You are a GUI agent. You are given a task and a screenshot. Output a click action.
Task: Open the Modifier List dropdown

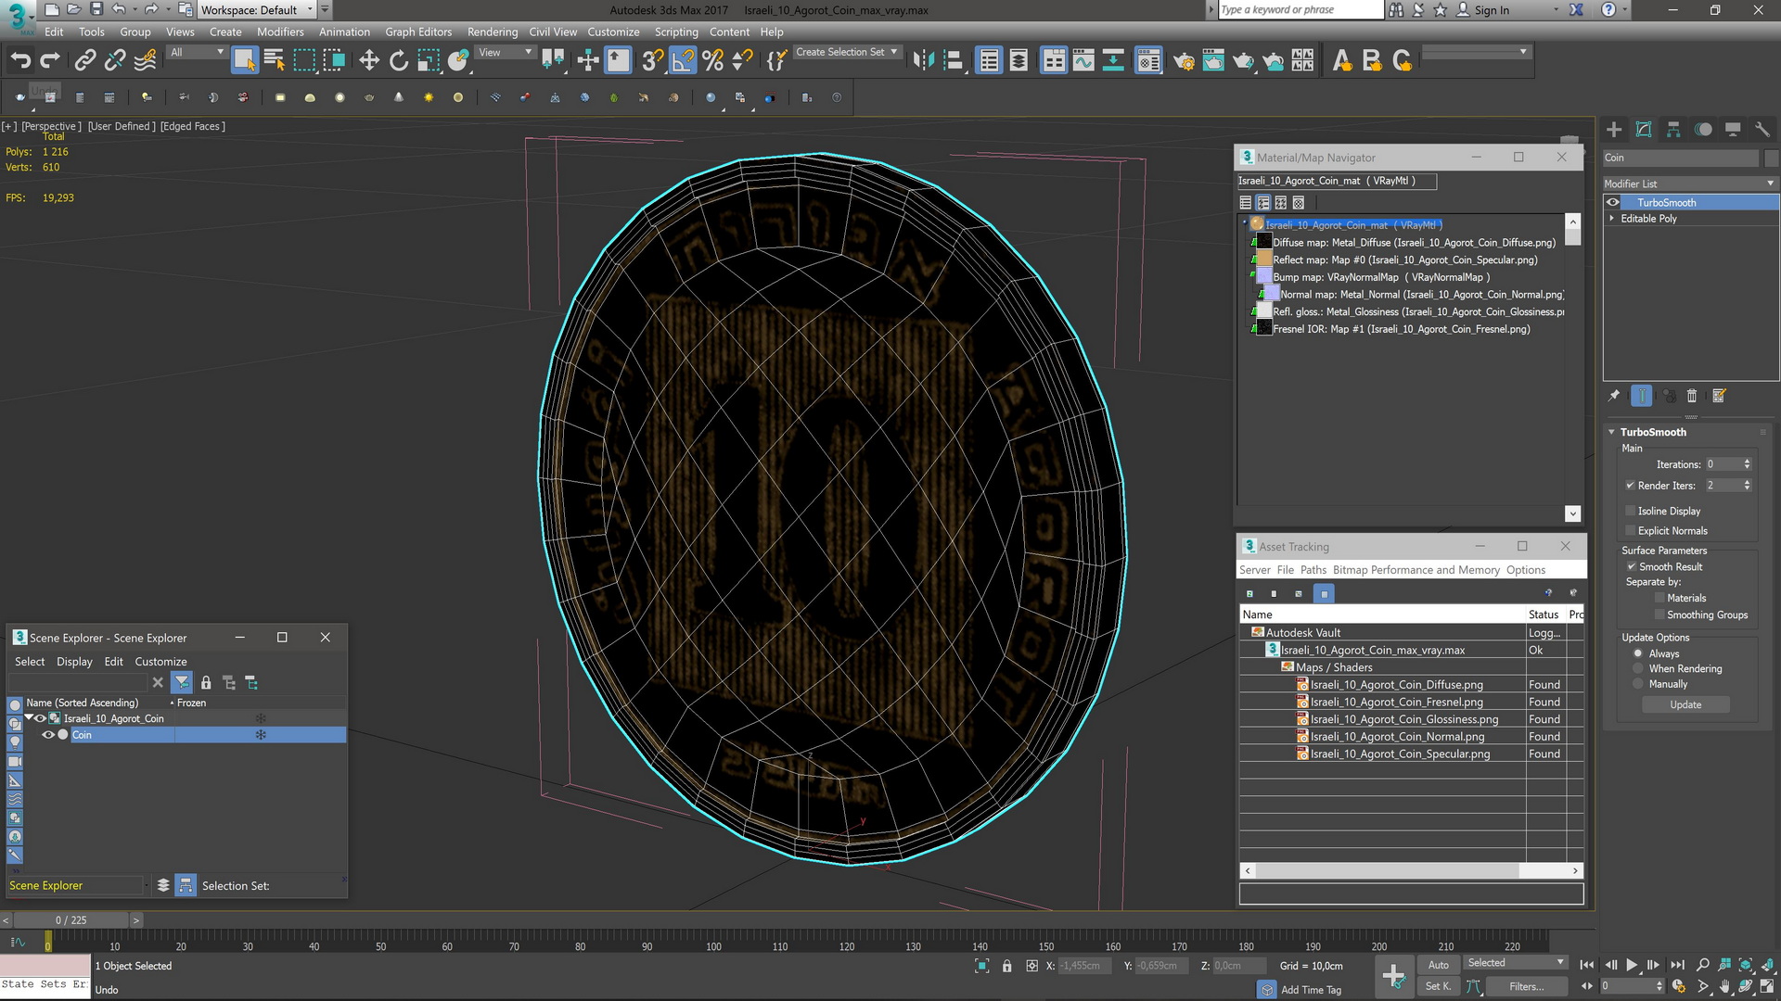click(1690, 184)
